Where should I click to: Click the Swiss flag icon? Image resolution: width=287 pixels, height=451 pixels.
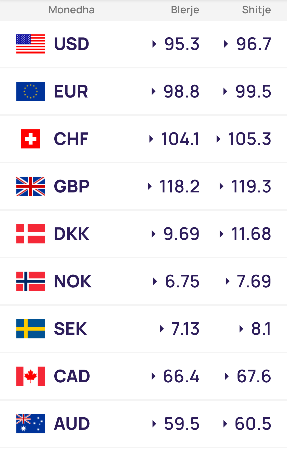[x=31, y=139]
